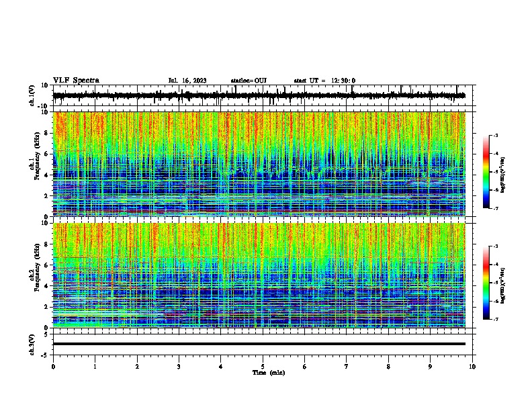Click the ch.2 color scale bar

click(x=486, y=283)
